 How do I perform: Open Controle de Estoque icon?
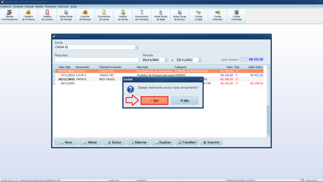[85, 15]
